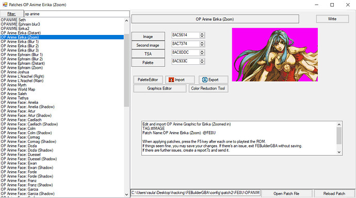Click description box scroll up arrow
This screenshot has width=356, height=198.
click(x=339, y=124)
